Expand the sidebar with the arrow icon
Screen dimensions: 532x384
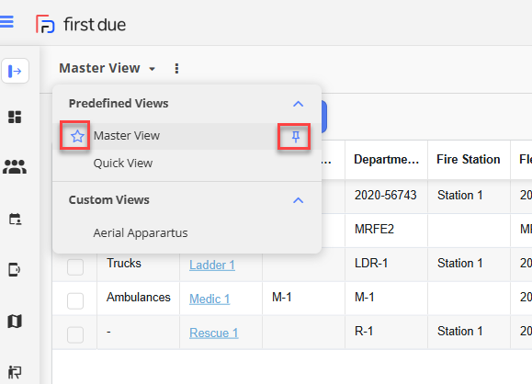tap(15, 71)
